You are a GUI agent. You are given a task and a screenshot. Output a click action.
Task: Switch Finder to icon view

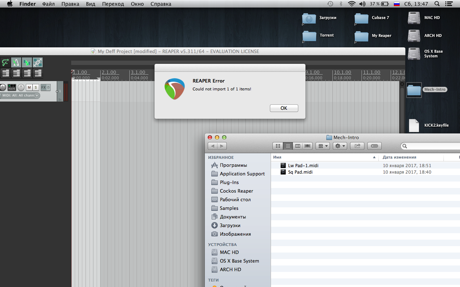[x=278, y=146]
